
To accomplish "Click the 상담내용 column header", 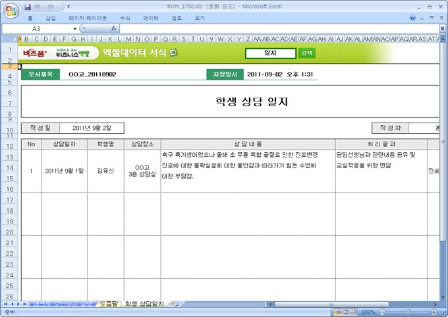I will coord(248,144).
